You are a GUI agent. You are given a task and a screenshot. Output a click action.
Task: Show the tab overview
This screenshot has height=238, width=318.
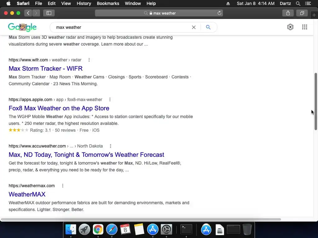302,13
